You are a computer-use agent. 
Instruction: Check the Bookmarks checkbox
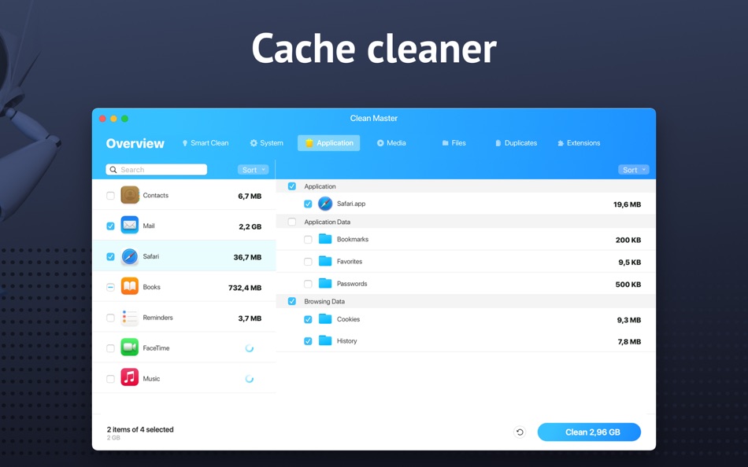coord(308,239)
